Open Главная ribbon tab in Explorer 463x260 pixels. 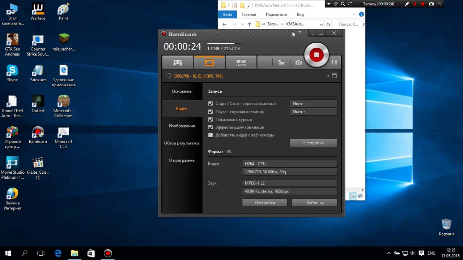[249, 14]
